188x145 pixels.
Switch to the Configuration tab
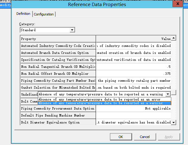[44, 14]
